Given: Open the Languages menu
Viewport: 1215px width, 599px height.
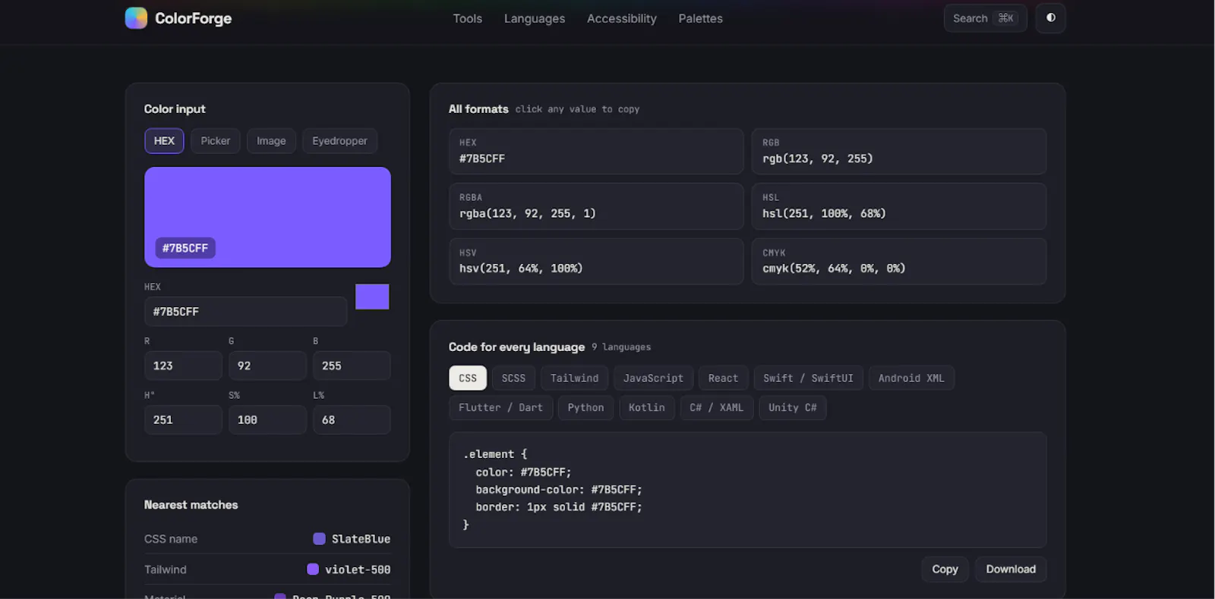Looking at the screenshot, I should pos(535,18).
